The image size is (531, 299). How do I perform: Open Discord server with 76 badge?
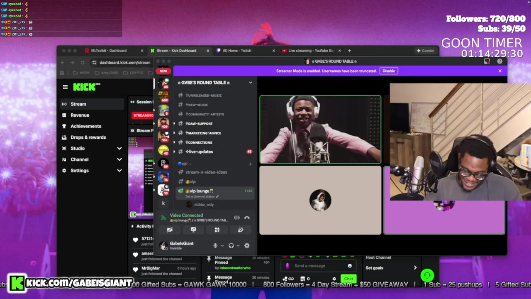(x=163, y=176)
